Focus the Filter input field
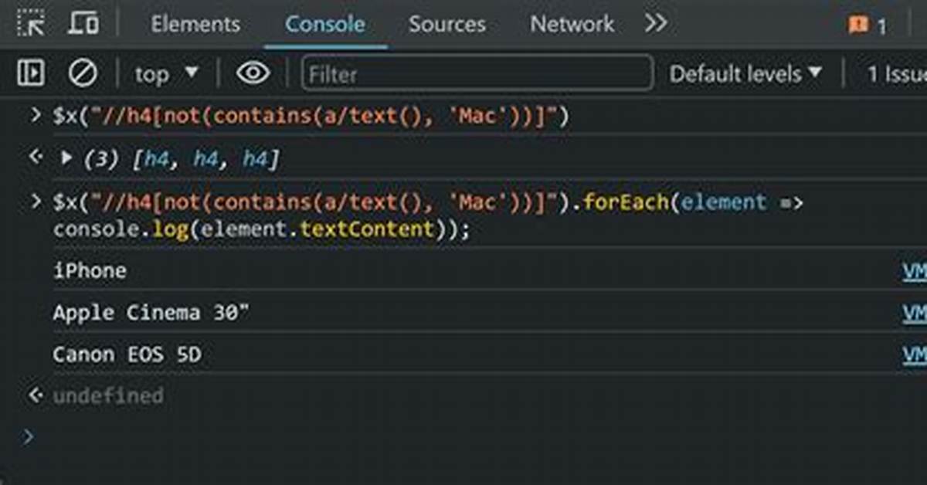Viewport: 927px width, 485px height. [x=477, y=74]
